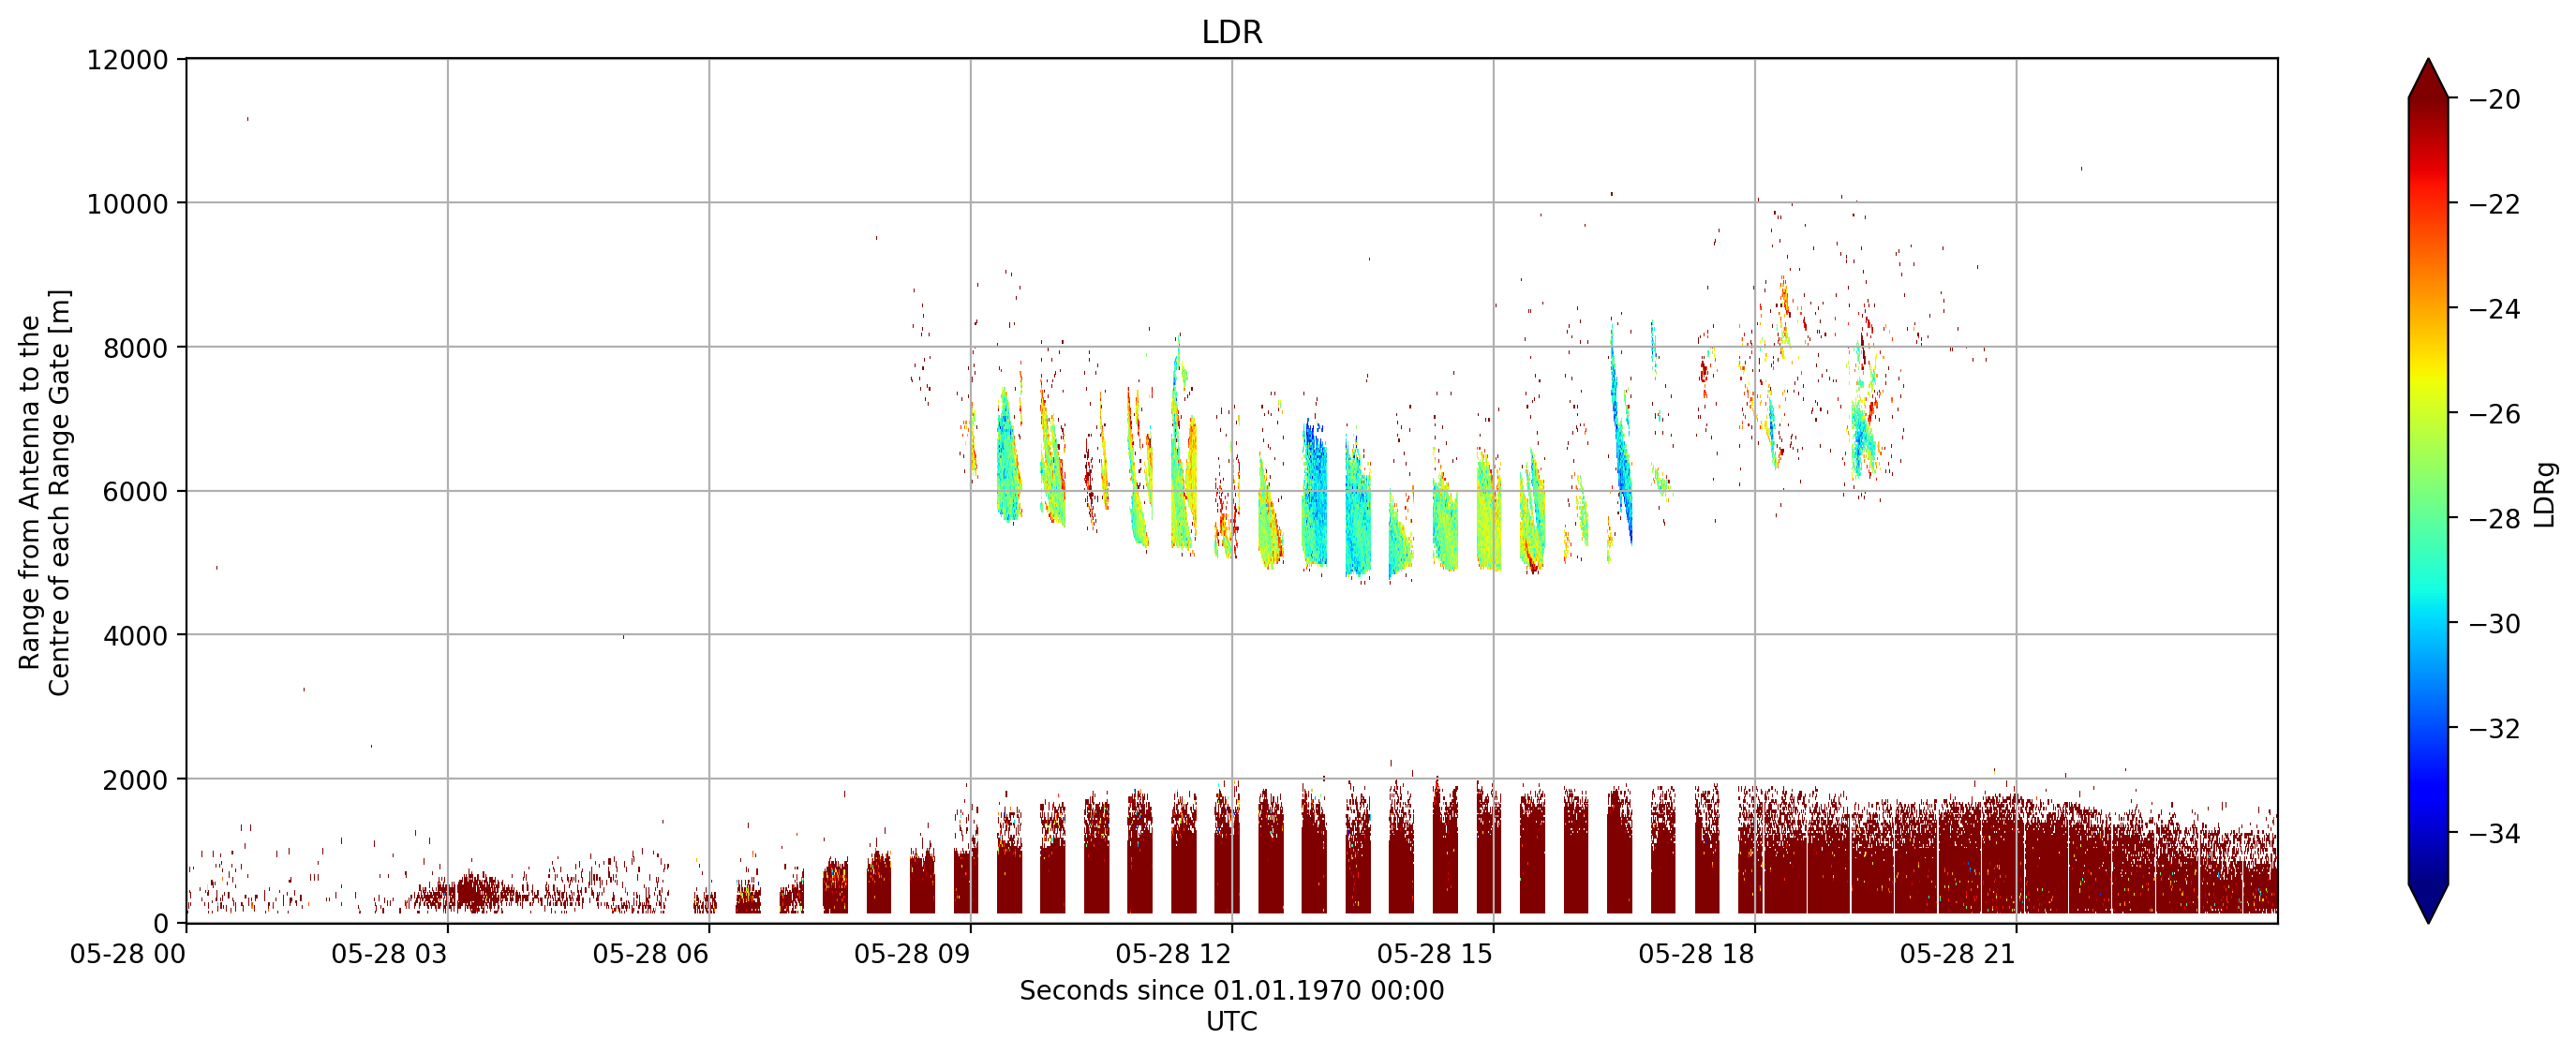Click the colorbar tick label −26
2576x1054 pixels.
coord(2494,414)
